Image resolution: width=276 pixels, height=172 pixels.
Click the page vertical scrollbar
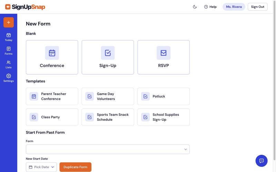coord(274,80)
